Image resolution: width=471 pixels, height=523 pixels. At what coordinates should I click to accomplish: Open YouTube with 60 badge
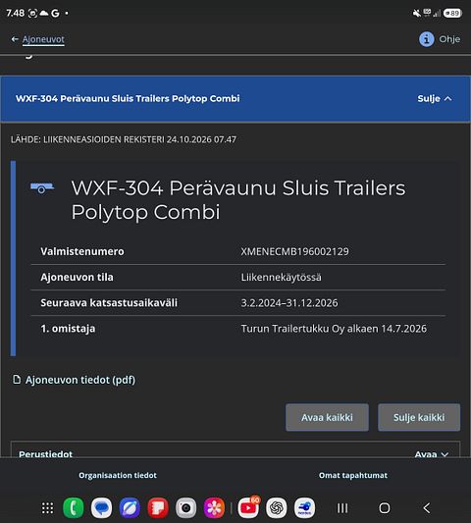click(248, 508)
